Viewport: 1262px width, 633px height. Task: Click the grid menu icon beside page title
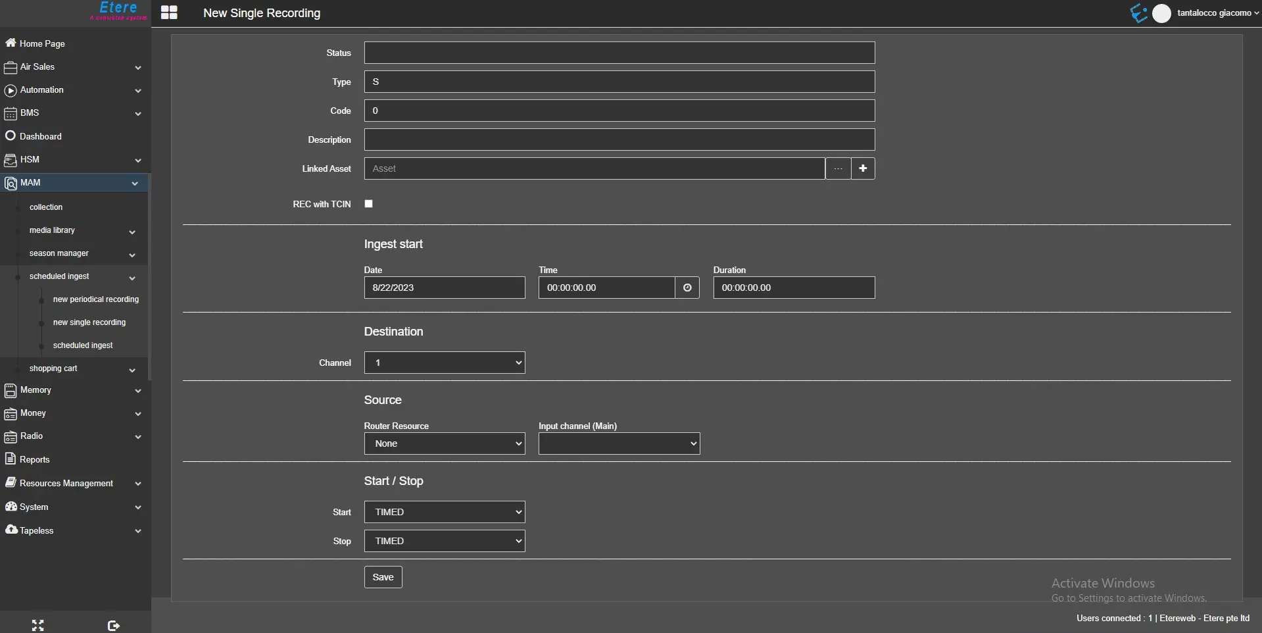pyautogui.click(x=169, y=13)
